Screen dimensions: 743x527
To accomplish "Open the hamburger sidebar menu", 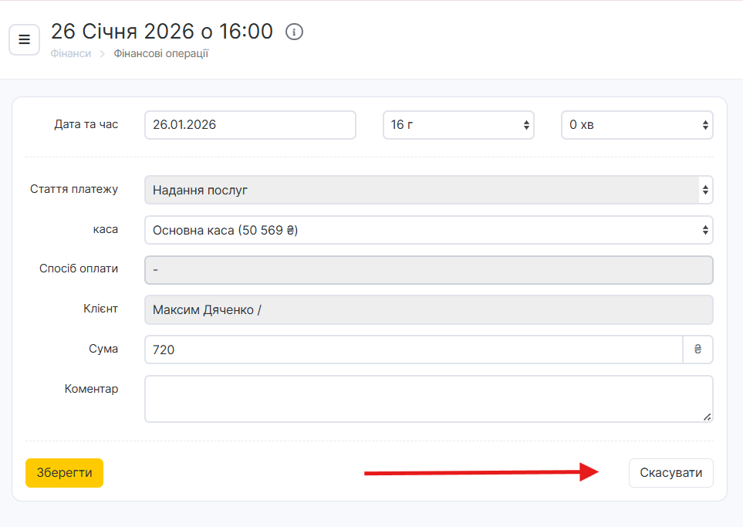I will pyautogui.click(x=24, y=39).
